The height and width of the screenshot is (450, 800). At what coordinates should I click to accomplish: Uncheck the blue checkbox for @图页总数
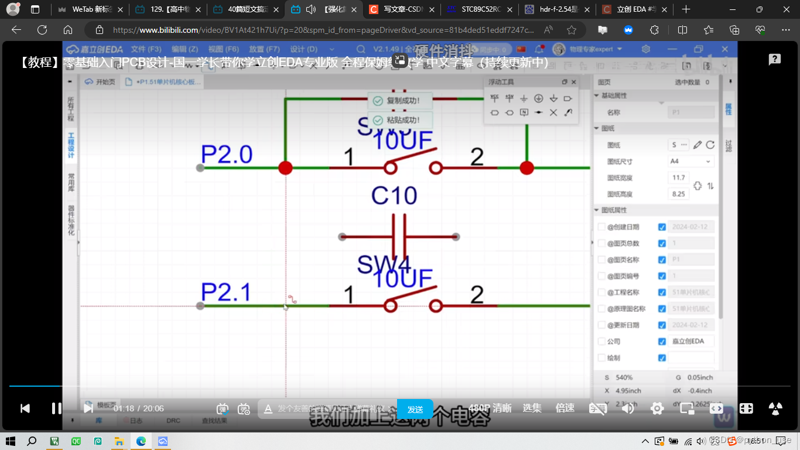[x=662, y=243]
